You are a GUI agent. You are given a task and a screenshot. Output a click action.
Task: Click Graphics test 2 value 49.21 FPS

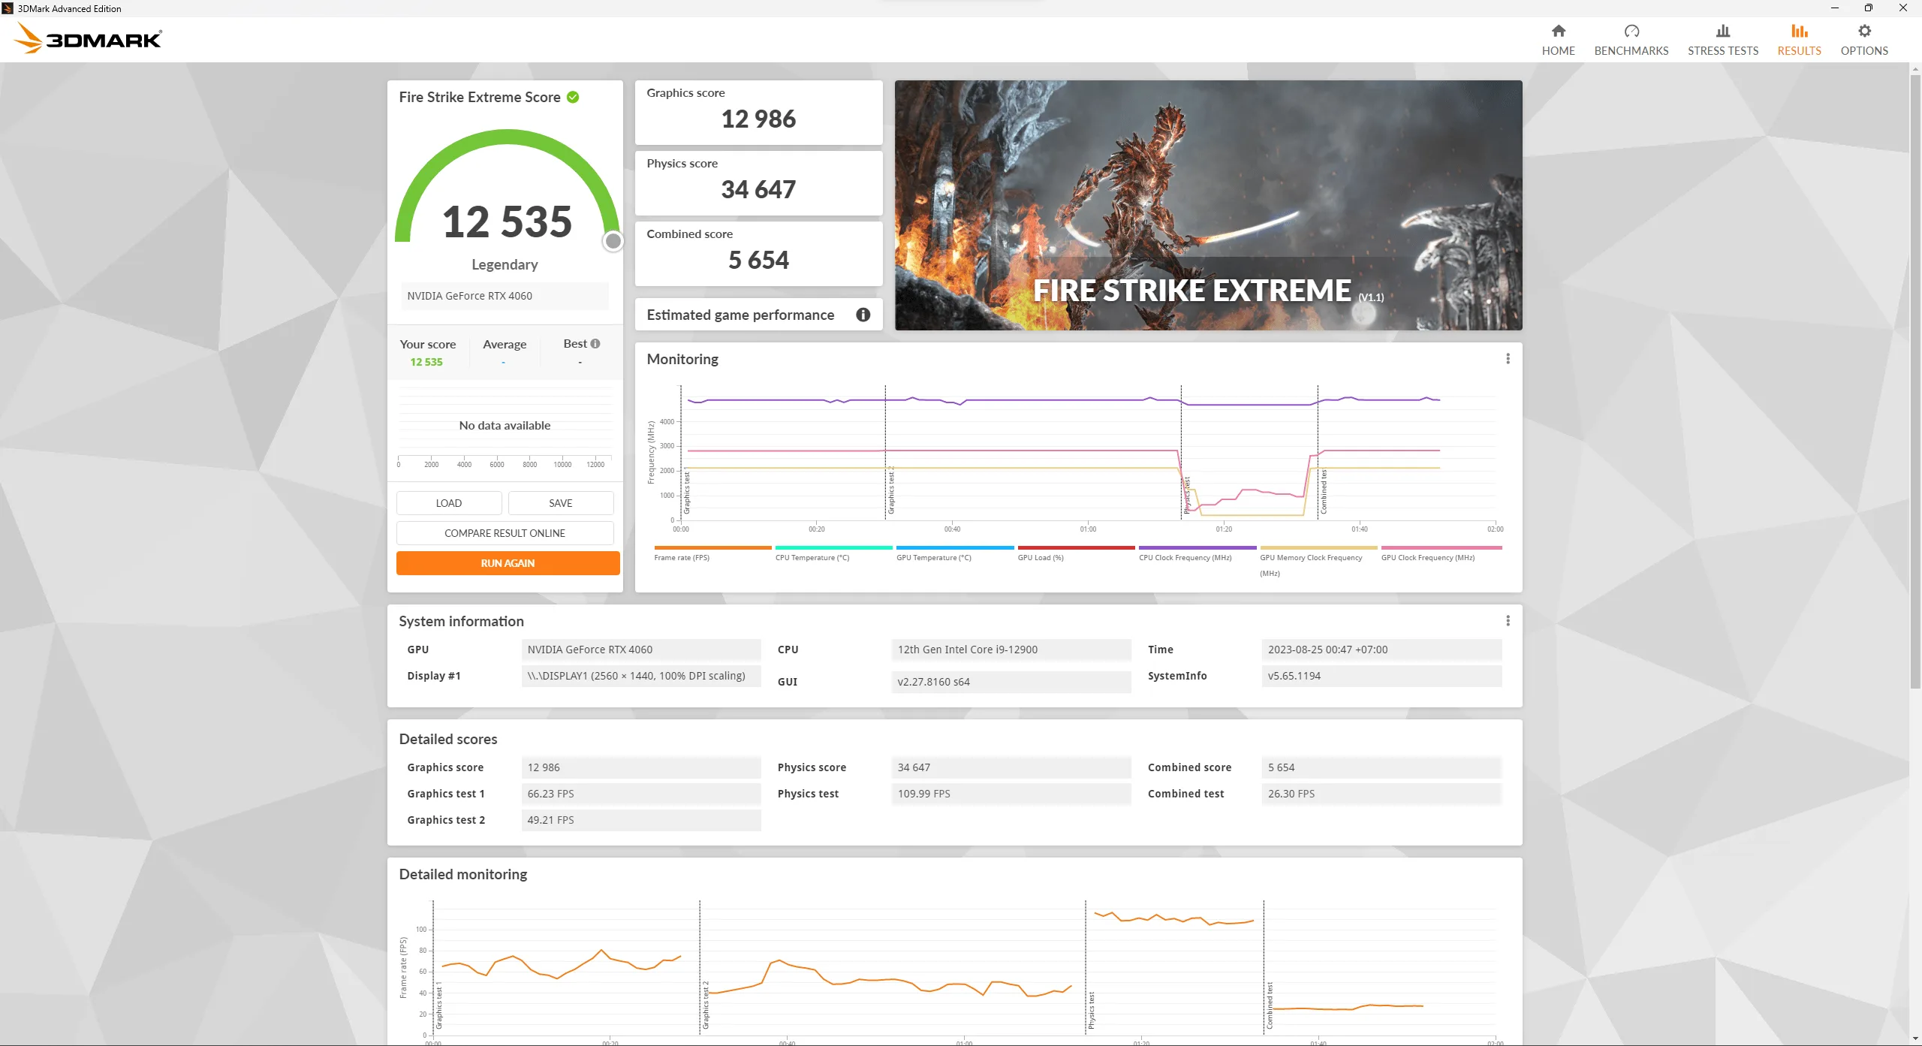[x=641, y=820]
